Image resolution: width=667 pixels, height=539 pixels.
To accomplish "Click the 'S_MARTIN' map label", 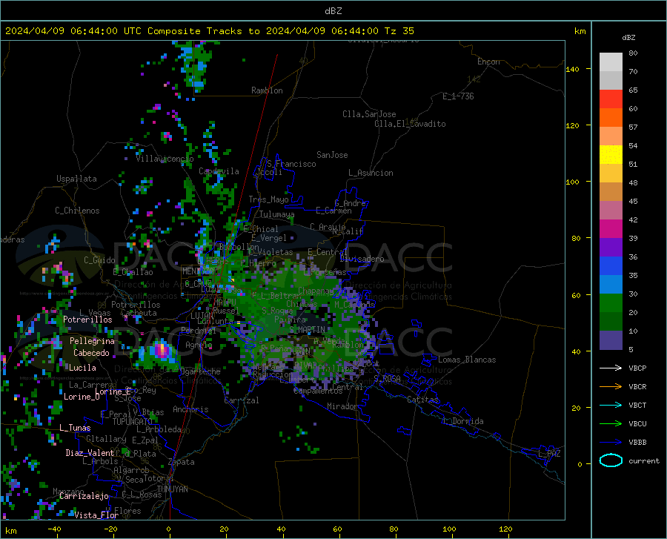I will tap(307, 330).
